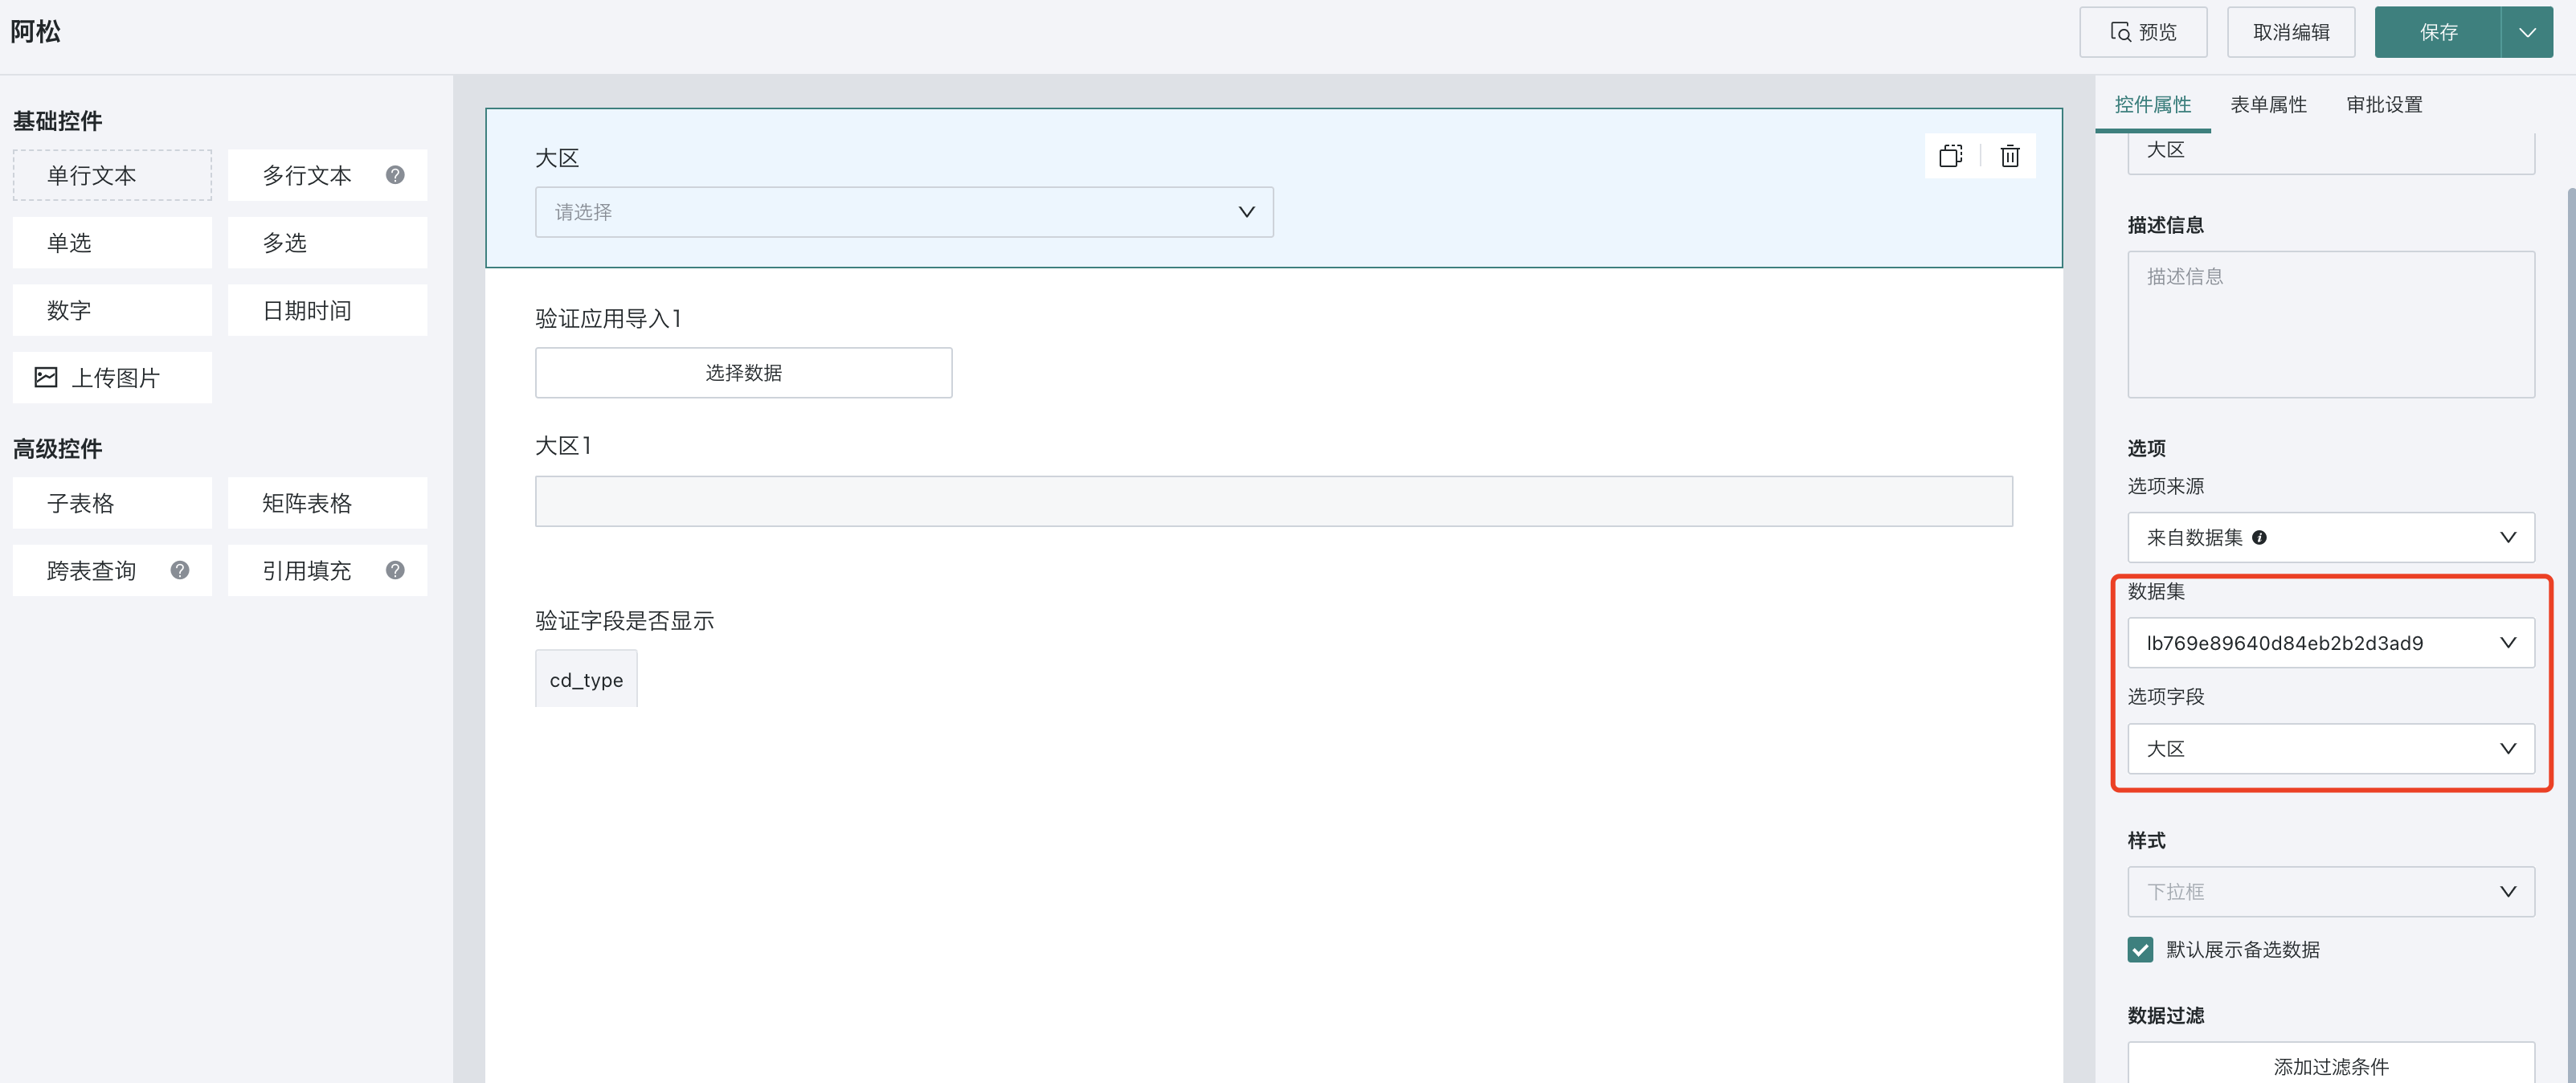Click the 描述信息 text area
2576x1083 pixels.
pos(2330,324)
